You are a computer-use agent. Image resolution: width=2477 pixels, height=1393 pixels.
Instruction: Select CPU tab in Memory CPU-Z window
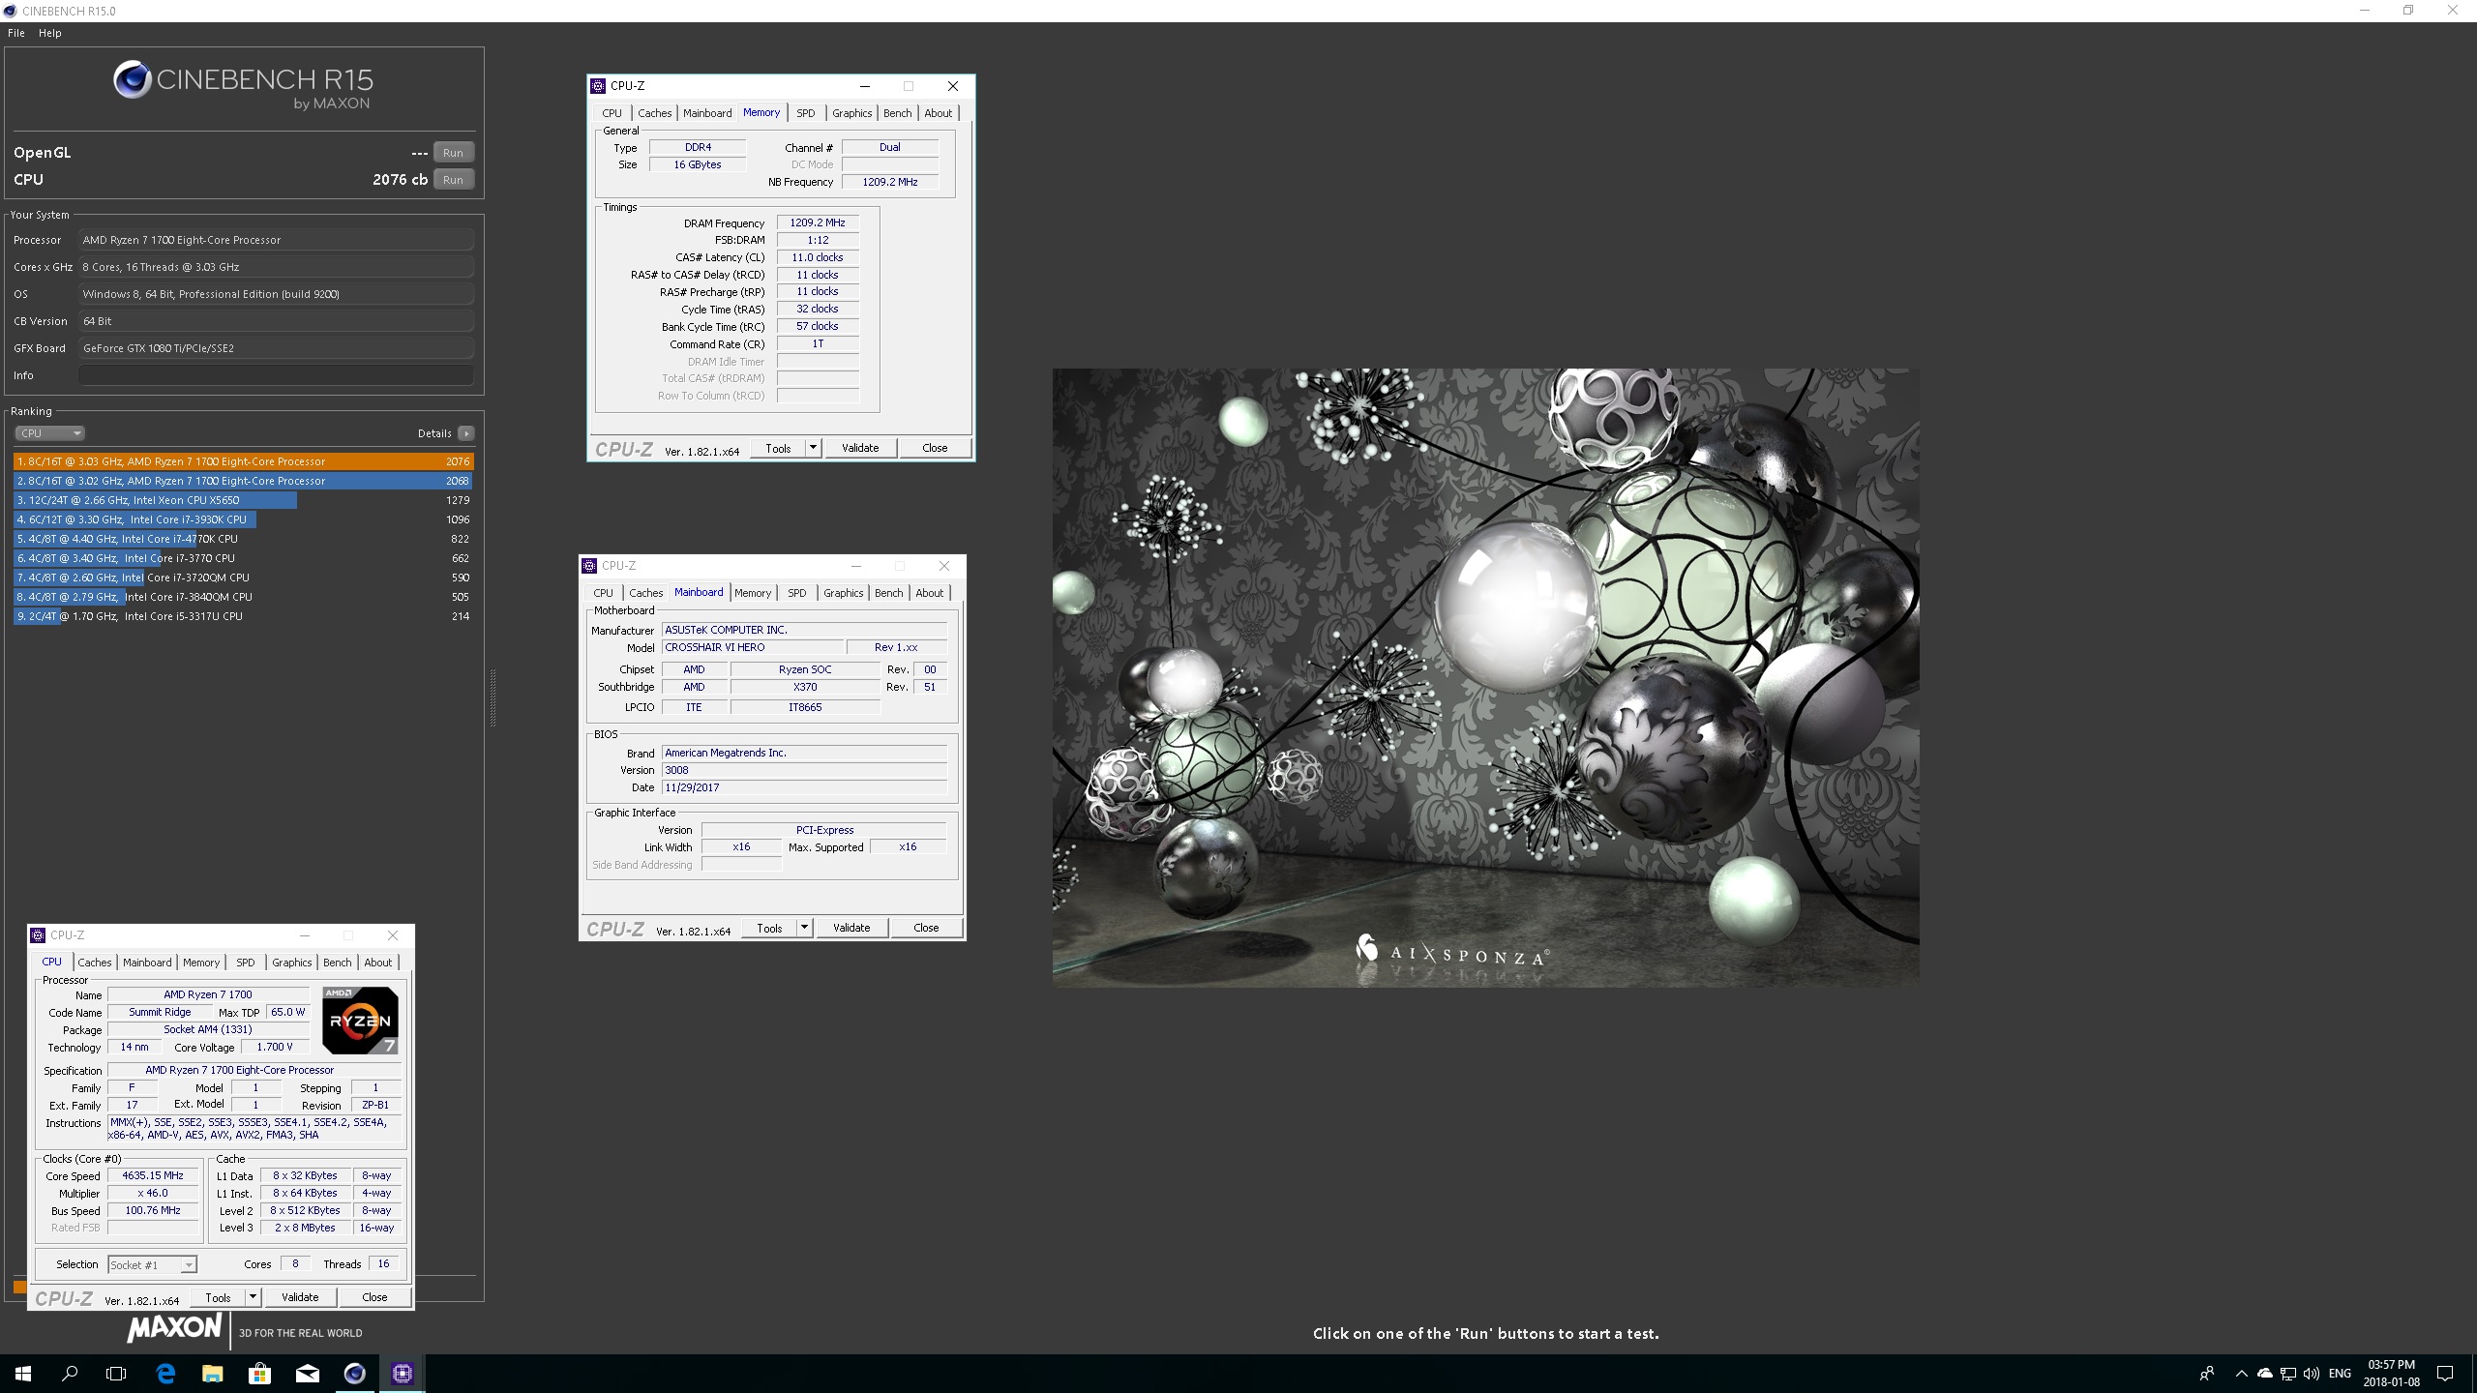click(x=612, y=113)
